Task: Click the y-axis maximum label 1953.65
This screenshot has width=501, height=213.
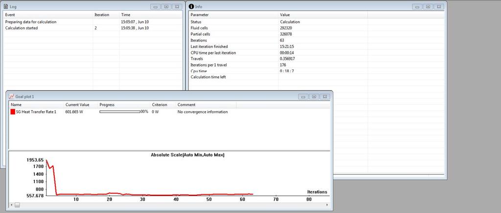Action: (35, 160)
